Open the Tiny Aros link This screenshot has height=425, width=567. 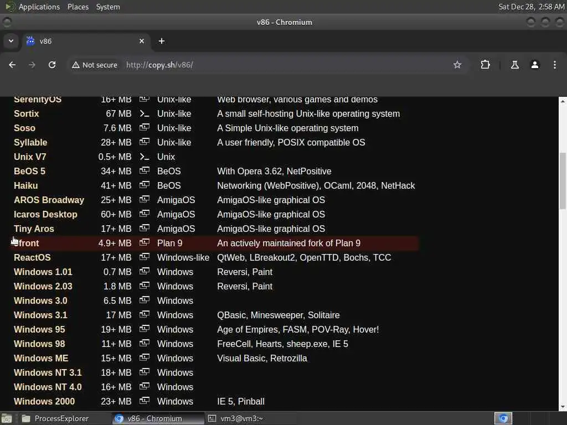point(34,229)
